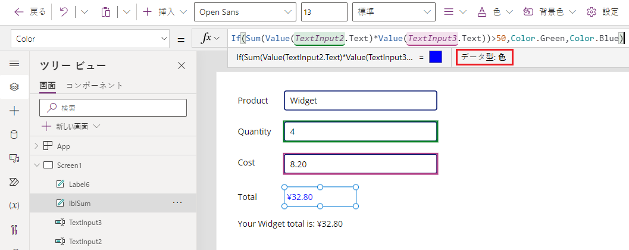Open the variables (x) icon
This screenshot has height=250, width=629.
coord(14,205)
